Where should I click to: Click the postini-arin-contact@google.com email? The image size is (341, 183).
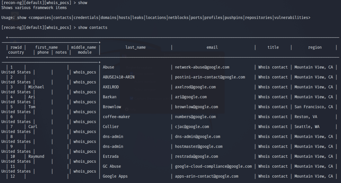click(210, 77)
